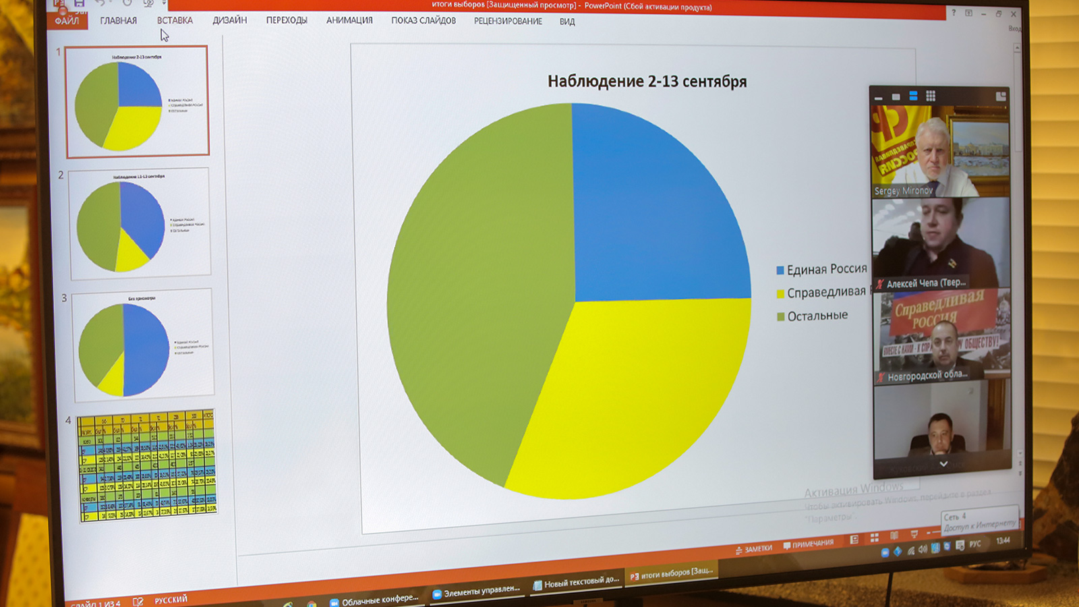Toggle the ЗАМЕТКИ notes pane
This screenshot has height=607, width=1079.
[x=753, y=549]
